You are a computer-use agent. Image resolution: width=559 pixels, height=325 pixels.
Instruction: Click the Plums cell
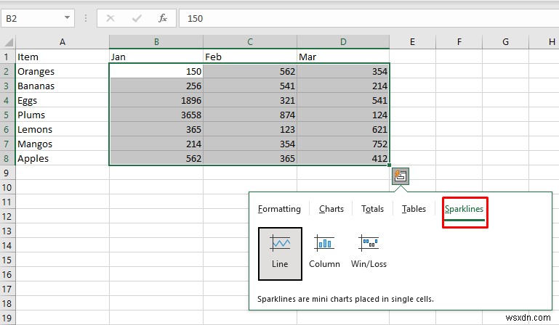point(63,115)
